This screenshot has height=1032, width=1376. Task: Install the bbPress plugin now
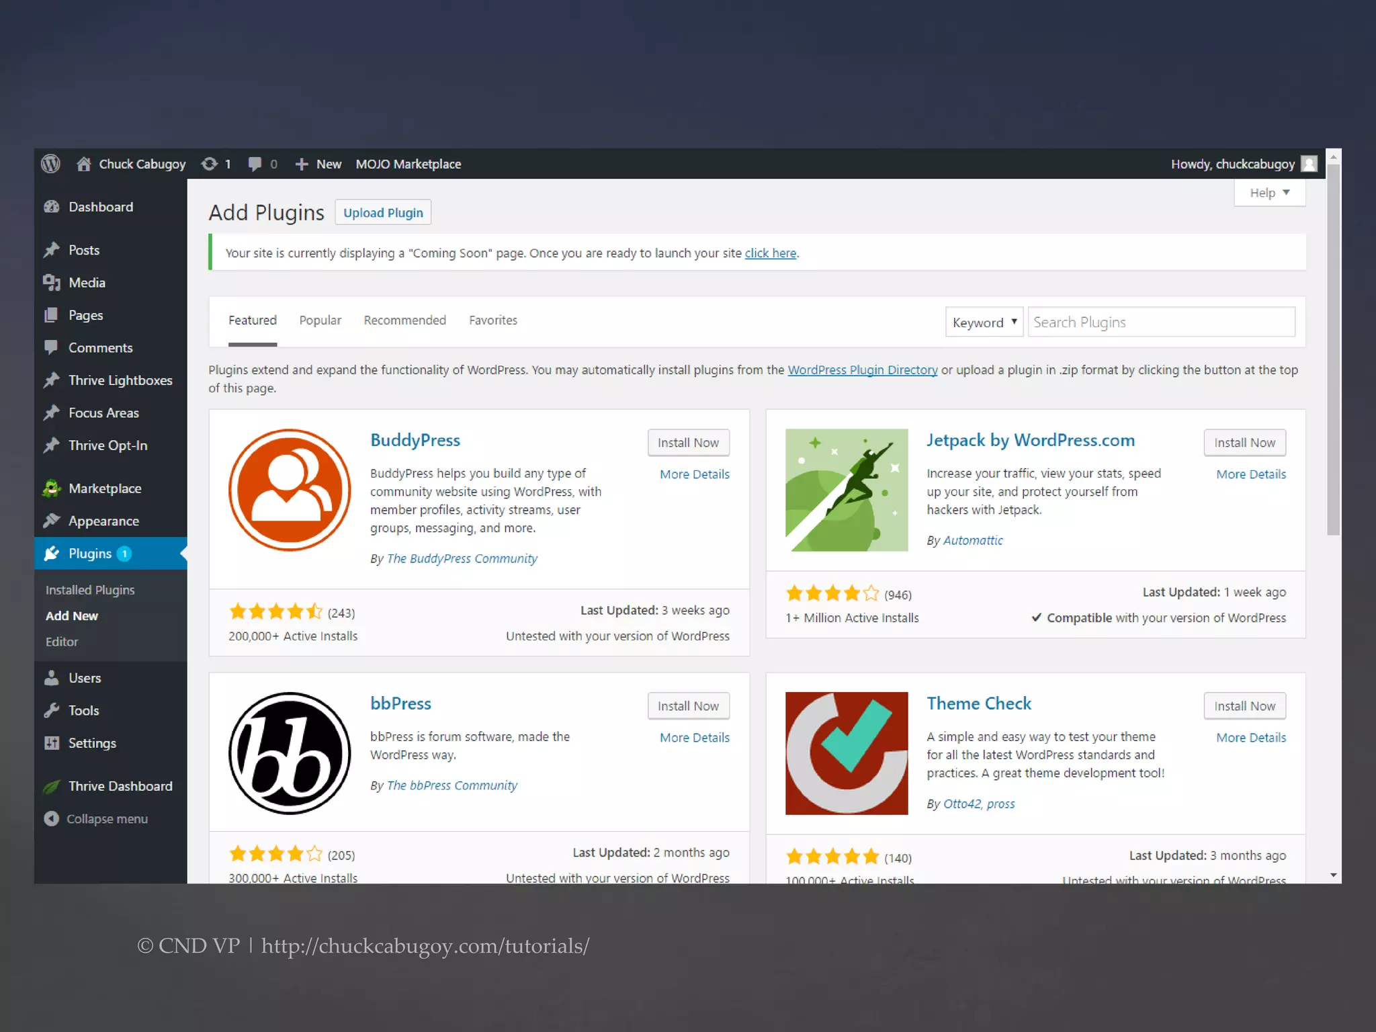click(689, 706)
